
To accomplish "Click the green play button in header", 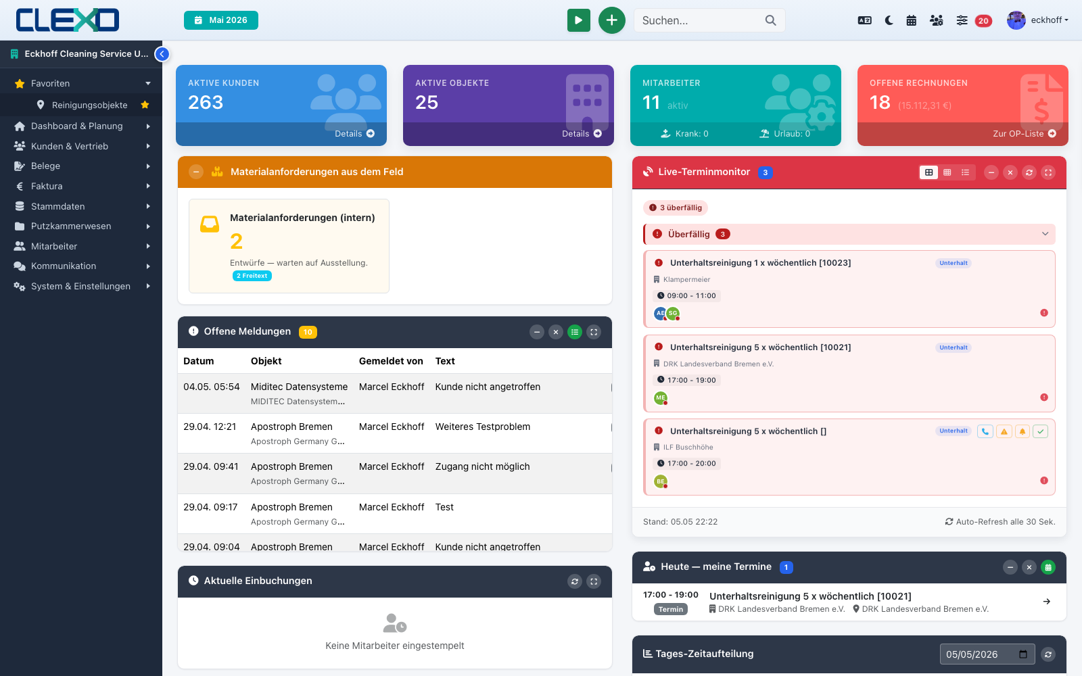I will click(x=578, y=20).
